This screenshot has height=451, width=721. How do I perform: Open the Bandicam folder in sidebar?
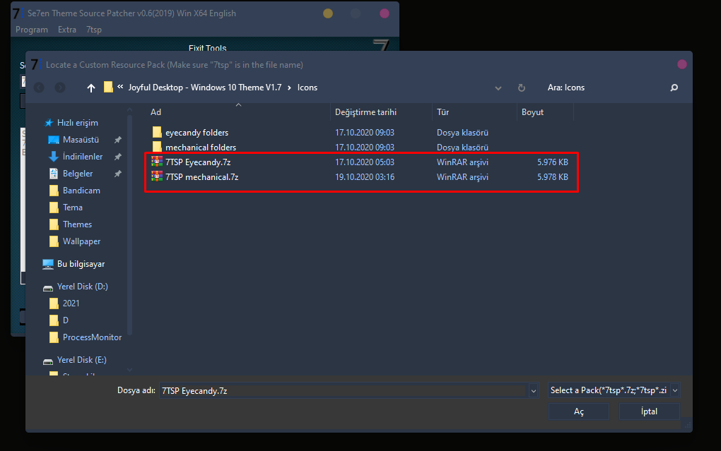[81, 191]
